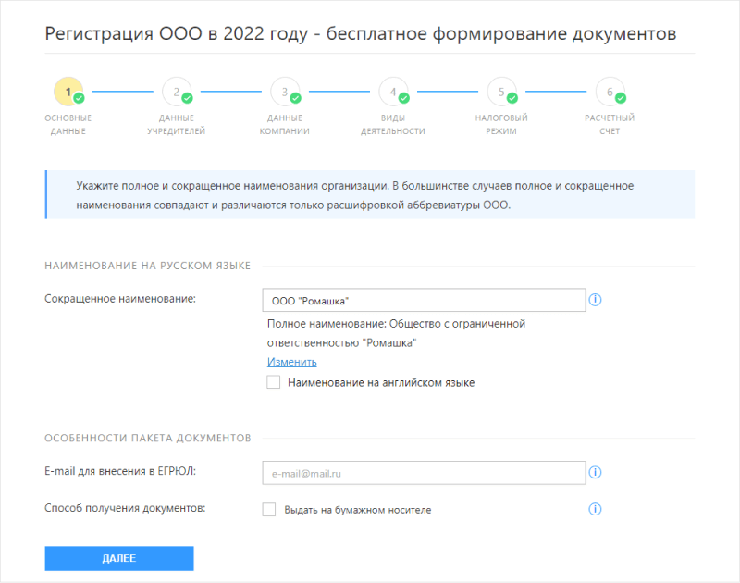
Task: Click the e-mail@mail.ru input field
Action: tap(424, 473)
